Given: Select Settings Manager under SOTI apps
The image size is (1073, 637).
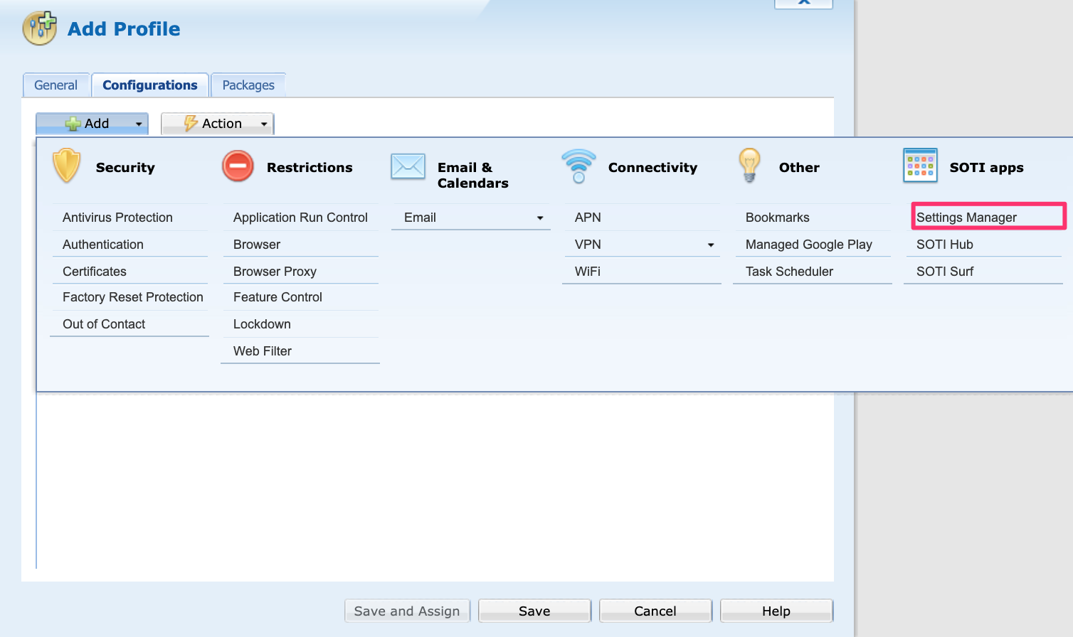Looking at the screenshot, I should coord(966,218).
